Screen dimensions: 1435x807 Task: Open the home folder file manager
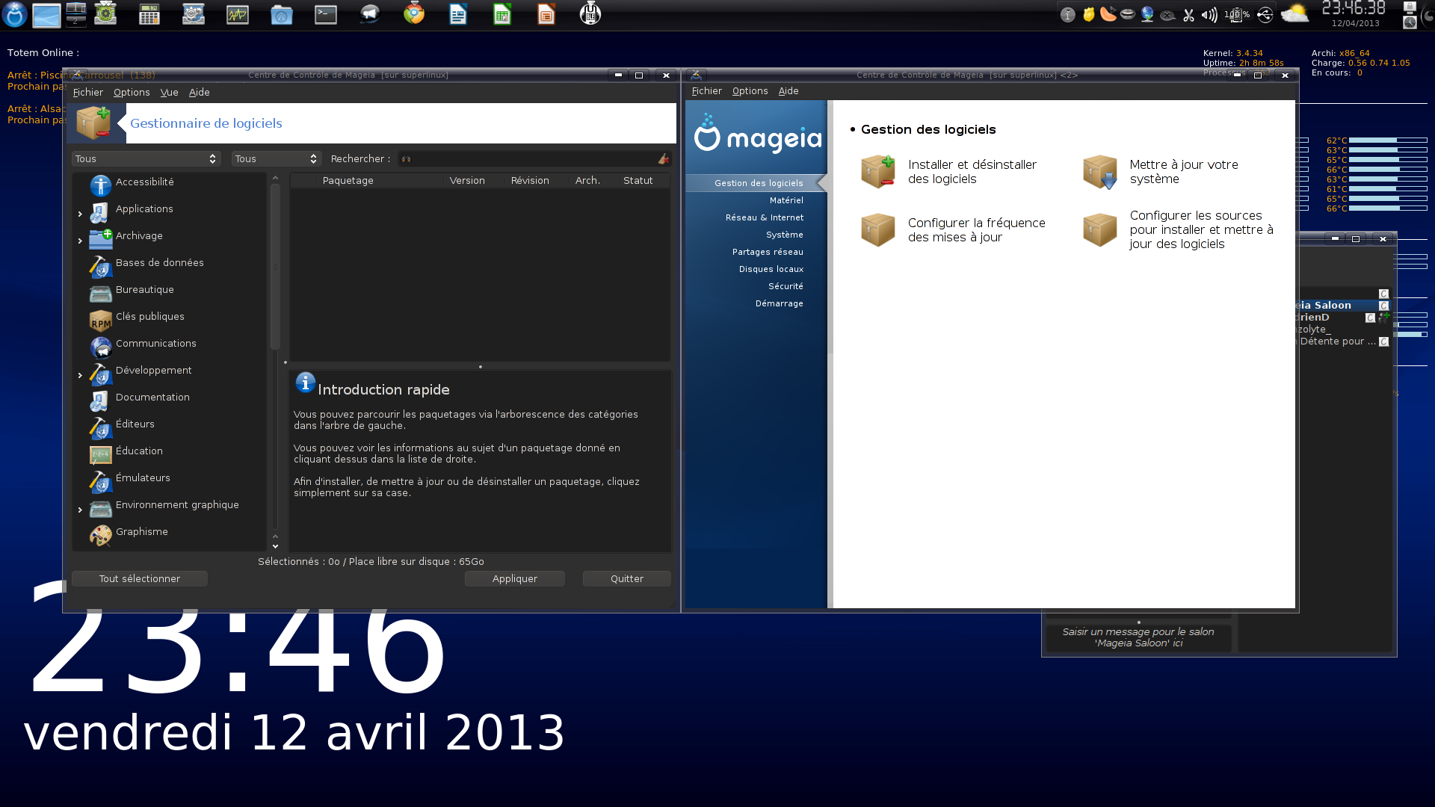pos(282,14)
